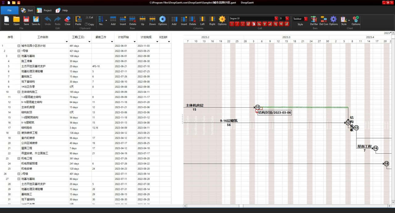Toggle Italic cell formatting
395x213 pixels.
tap(237, 24)
